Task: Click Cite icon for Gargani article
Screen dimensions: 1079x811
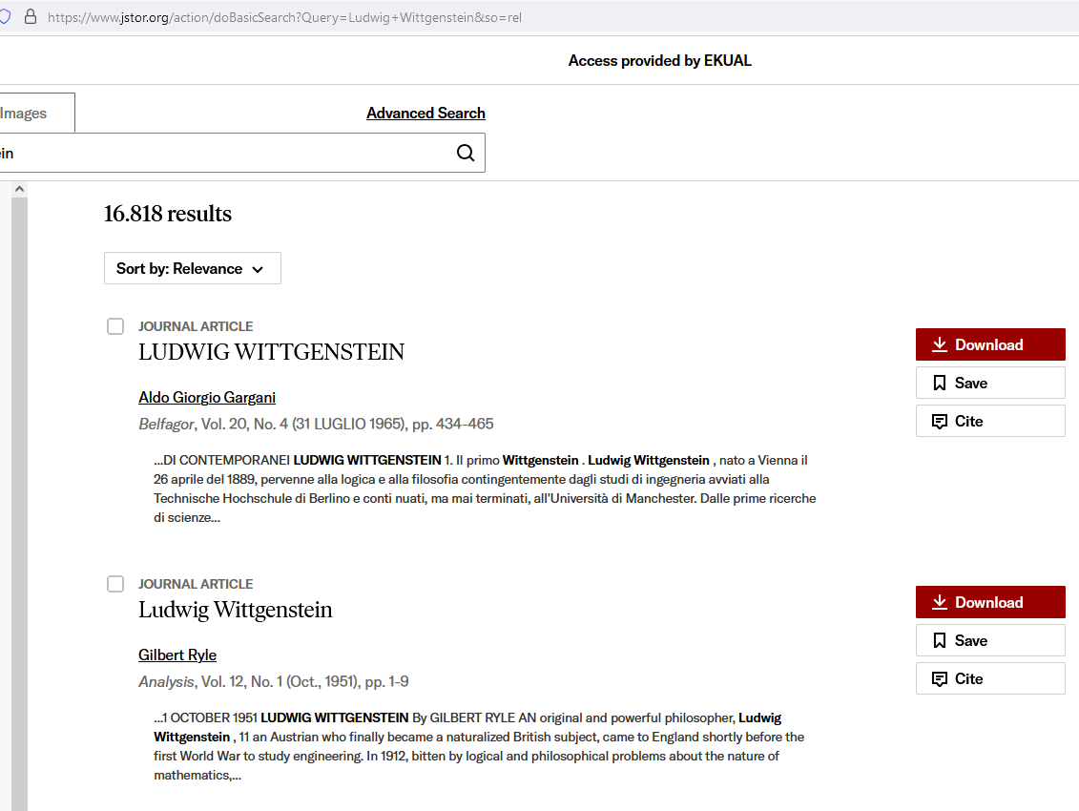Action: (x=939, y=421)
